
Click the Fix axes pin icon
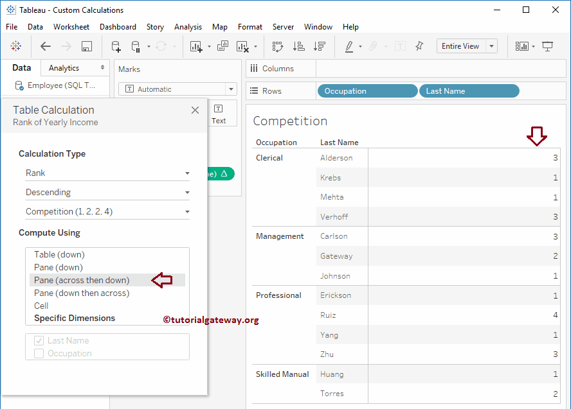click(x=419, y=46)
